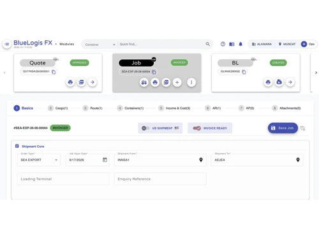The width and height of the screenshot is (319, 239).
Task: Click the Job Open Date field
Action: [x=87, y=160]
